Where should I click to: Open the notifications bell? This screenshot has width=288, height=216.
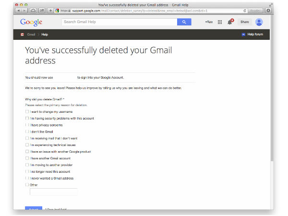pyautogui.click(x=229, y=22)
